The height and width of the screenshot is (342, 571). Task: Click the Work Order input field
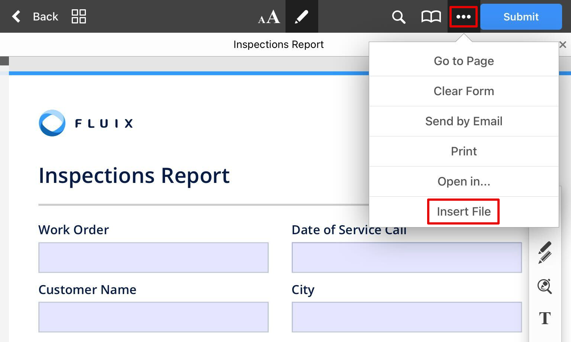pos(153,257)
